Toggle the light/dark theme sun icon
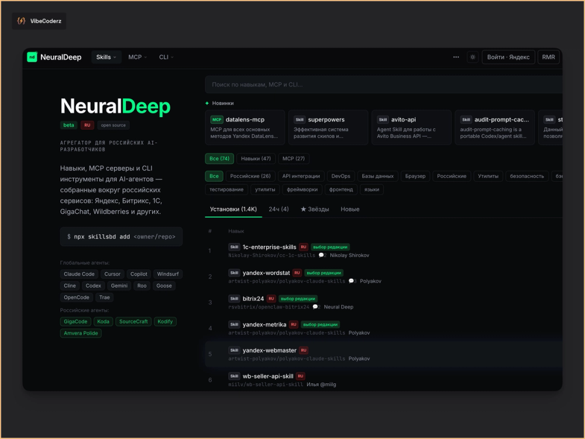Viewport: 585px width, 439px height. (473, 57)
